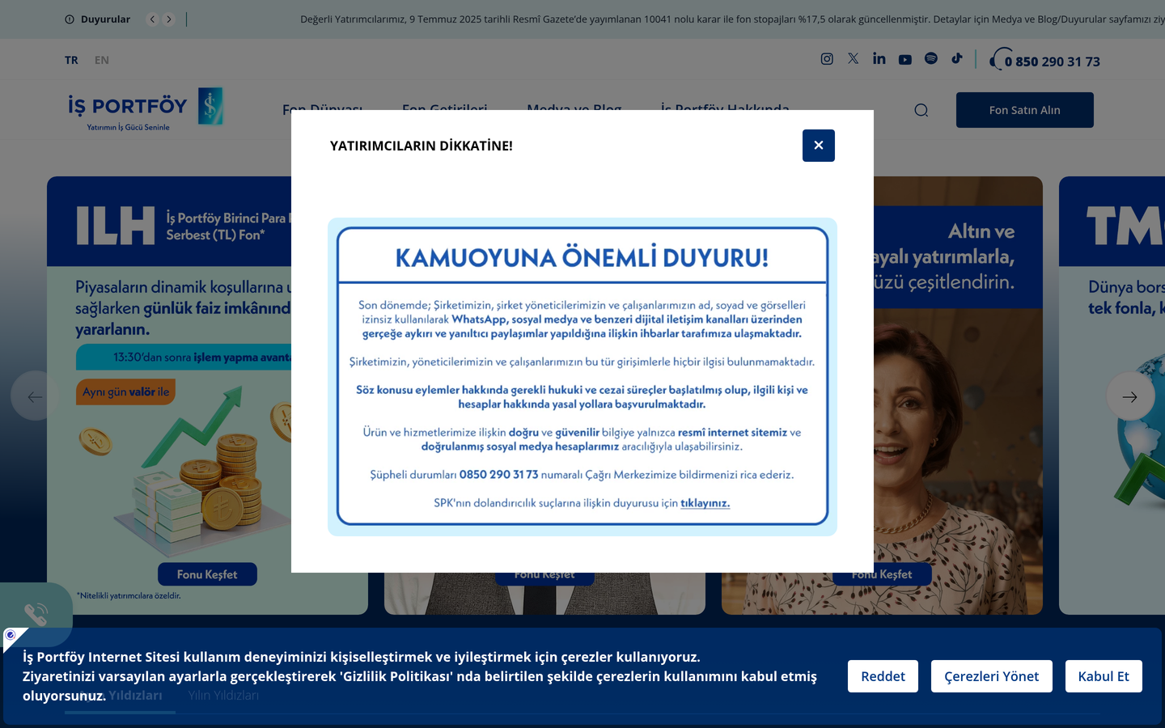The height and width of the screenshot is (728, 1165).
Task: Open the Duyurular announcements label
Action: [105, 19]
